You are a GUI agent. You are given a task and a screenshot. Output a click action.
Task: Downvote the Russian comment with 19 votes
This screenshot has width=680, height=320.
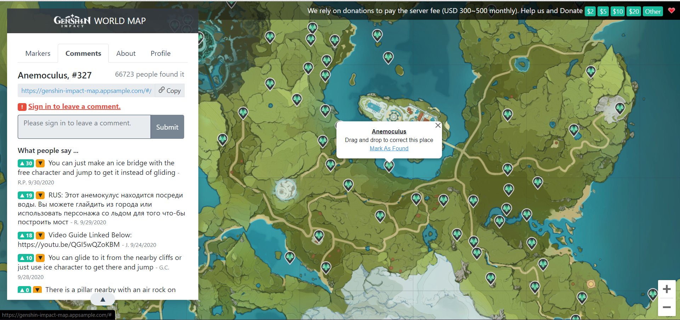40,195
